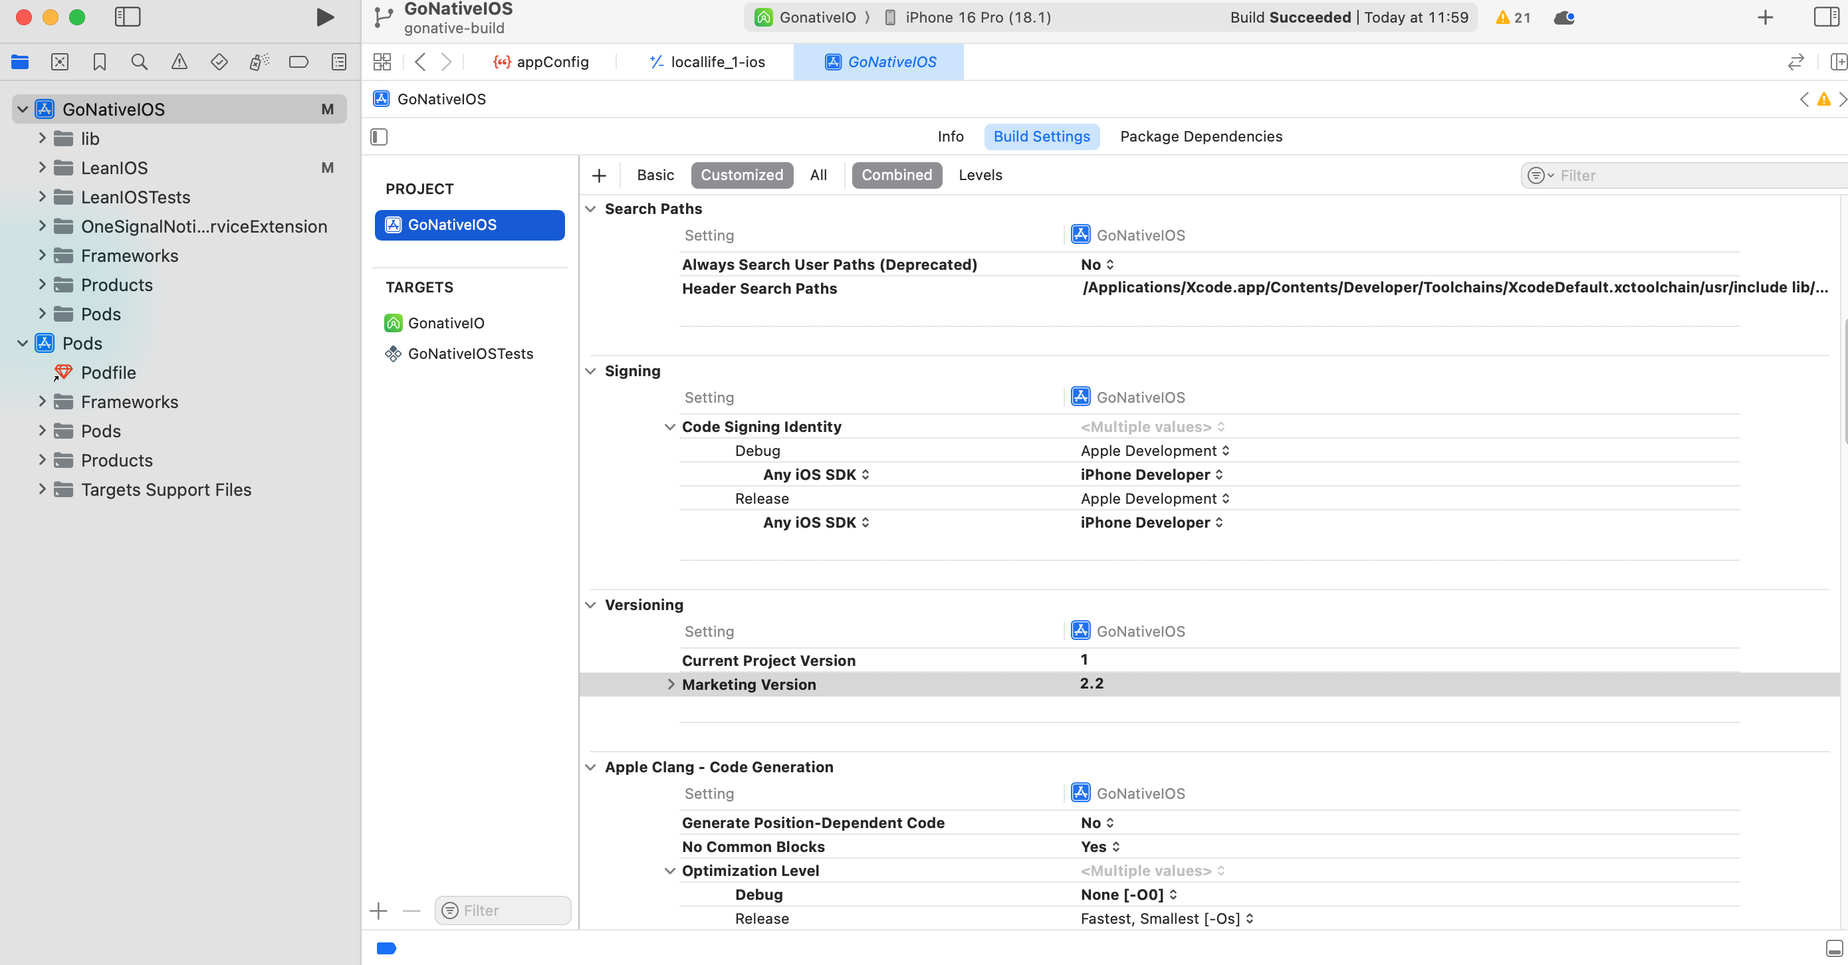Collapse the Search Paths section
Image resolution: width=1848 pixels, height=965 pixels.
point(590,209)
